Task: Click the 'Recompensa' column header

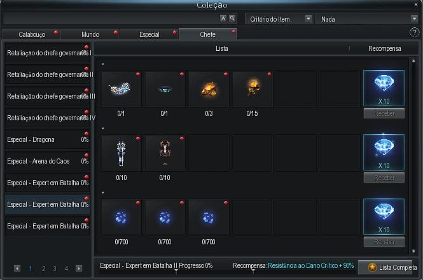Action: [x=384, y=48]
